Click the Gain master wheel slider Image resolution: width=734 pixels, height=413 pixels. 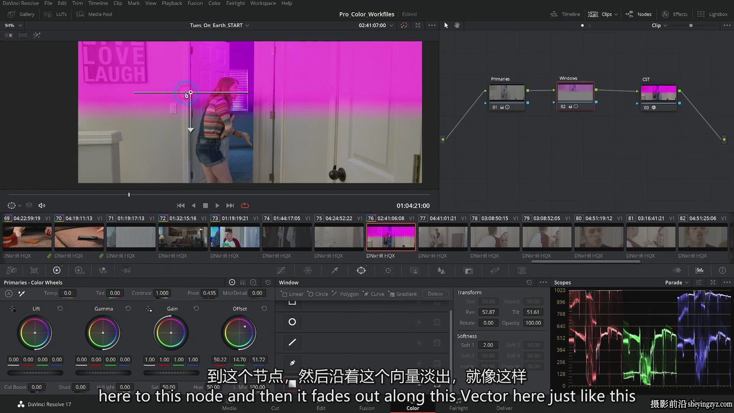point(171,372)
